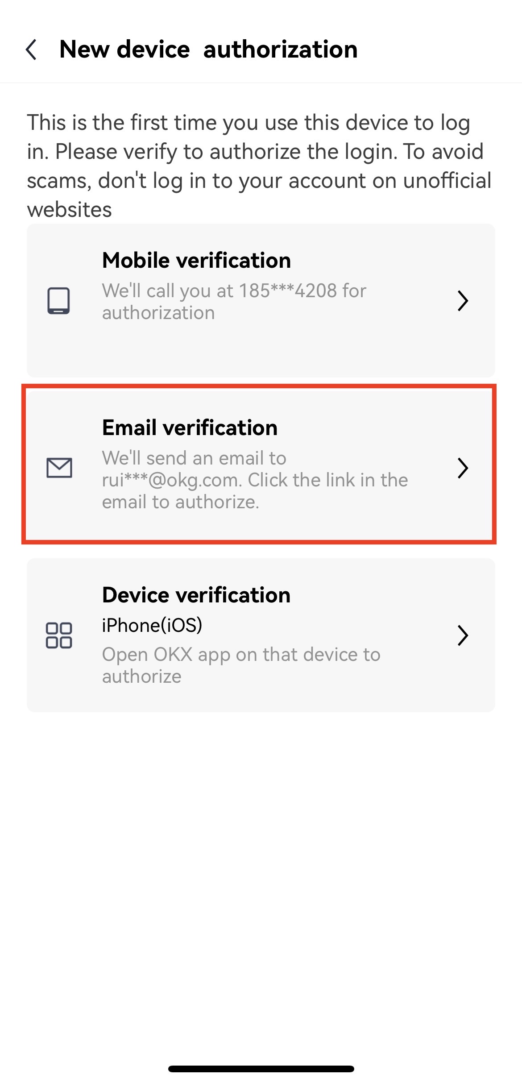
Task: Tap the four-squares Device verification icon
Action: coord(59,635)
